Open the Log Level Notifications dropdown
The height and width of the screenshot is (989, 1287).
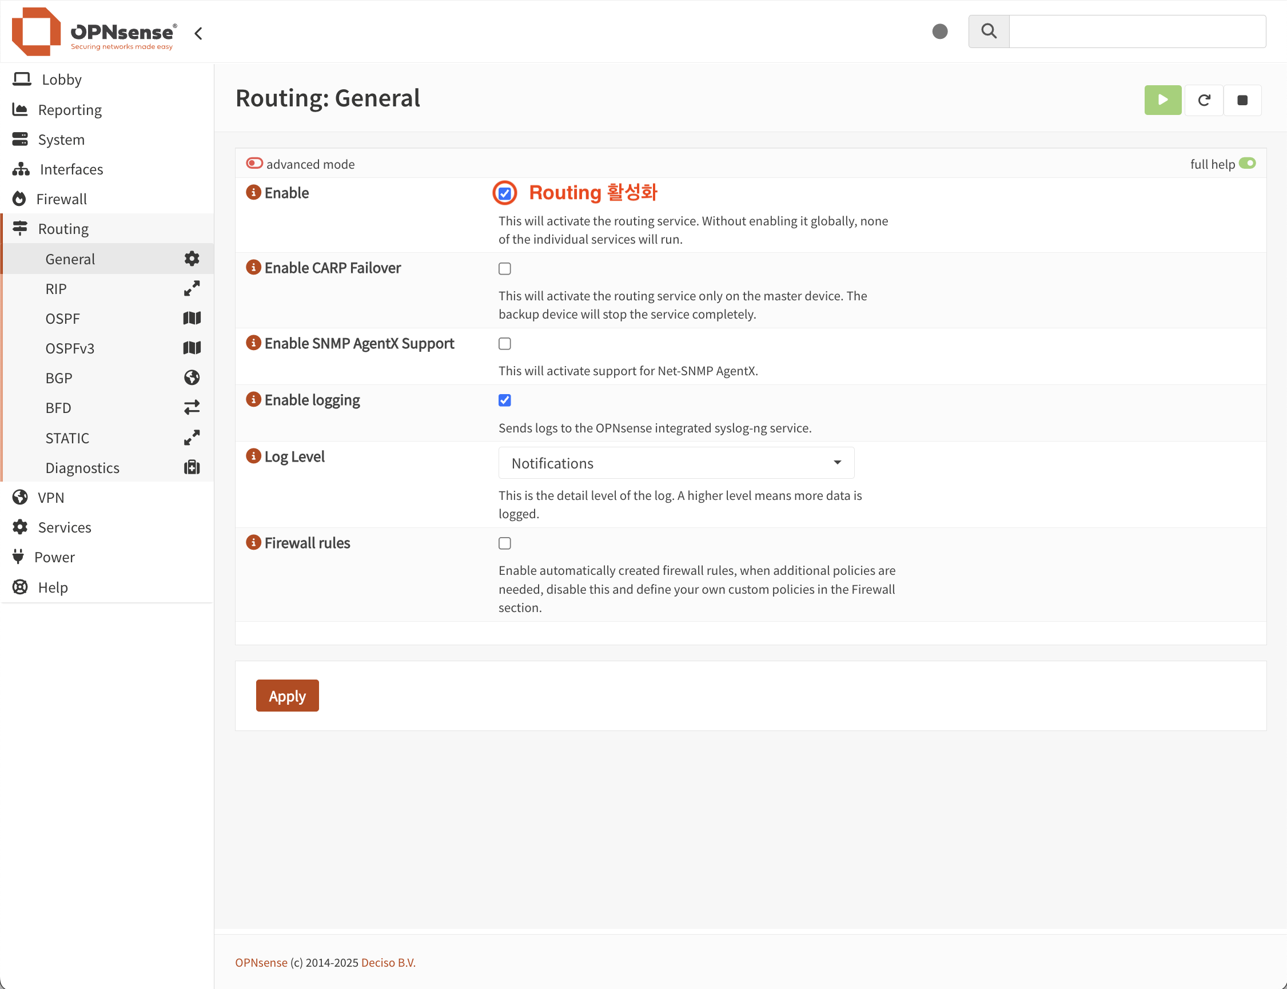coord(676,463)
